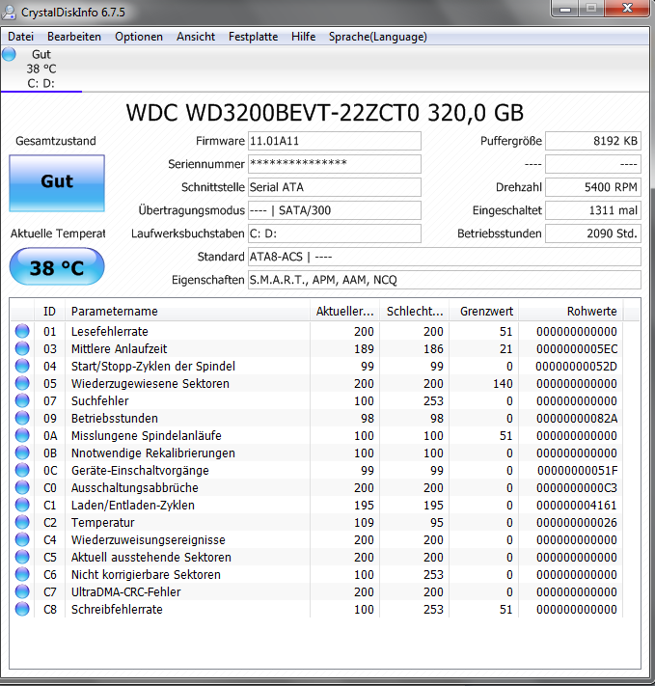Click the status orb next to Temperatur row
Viewport: 655px width, 686px height.
click(x=22, y=522)
